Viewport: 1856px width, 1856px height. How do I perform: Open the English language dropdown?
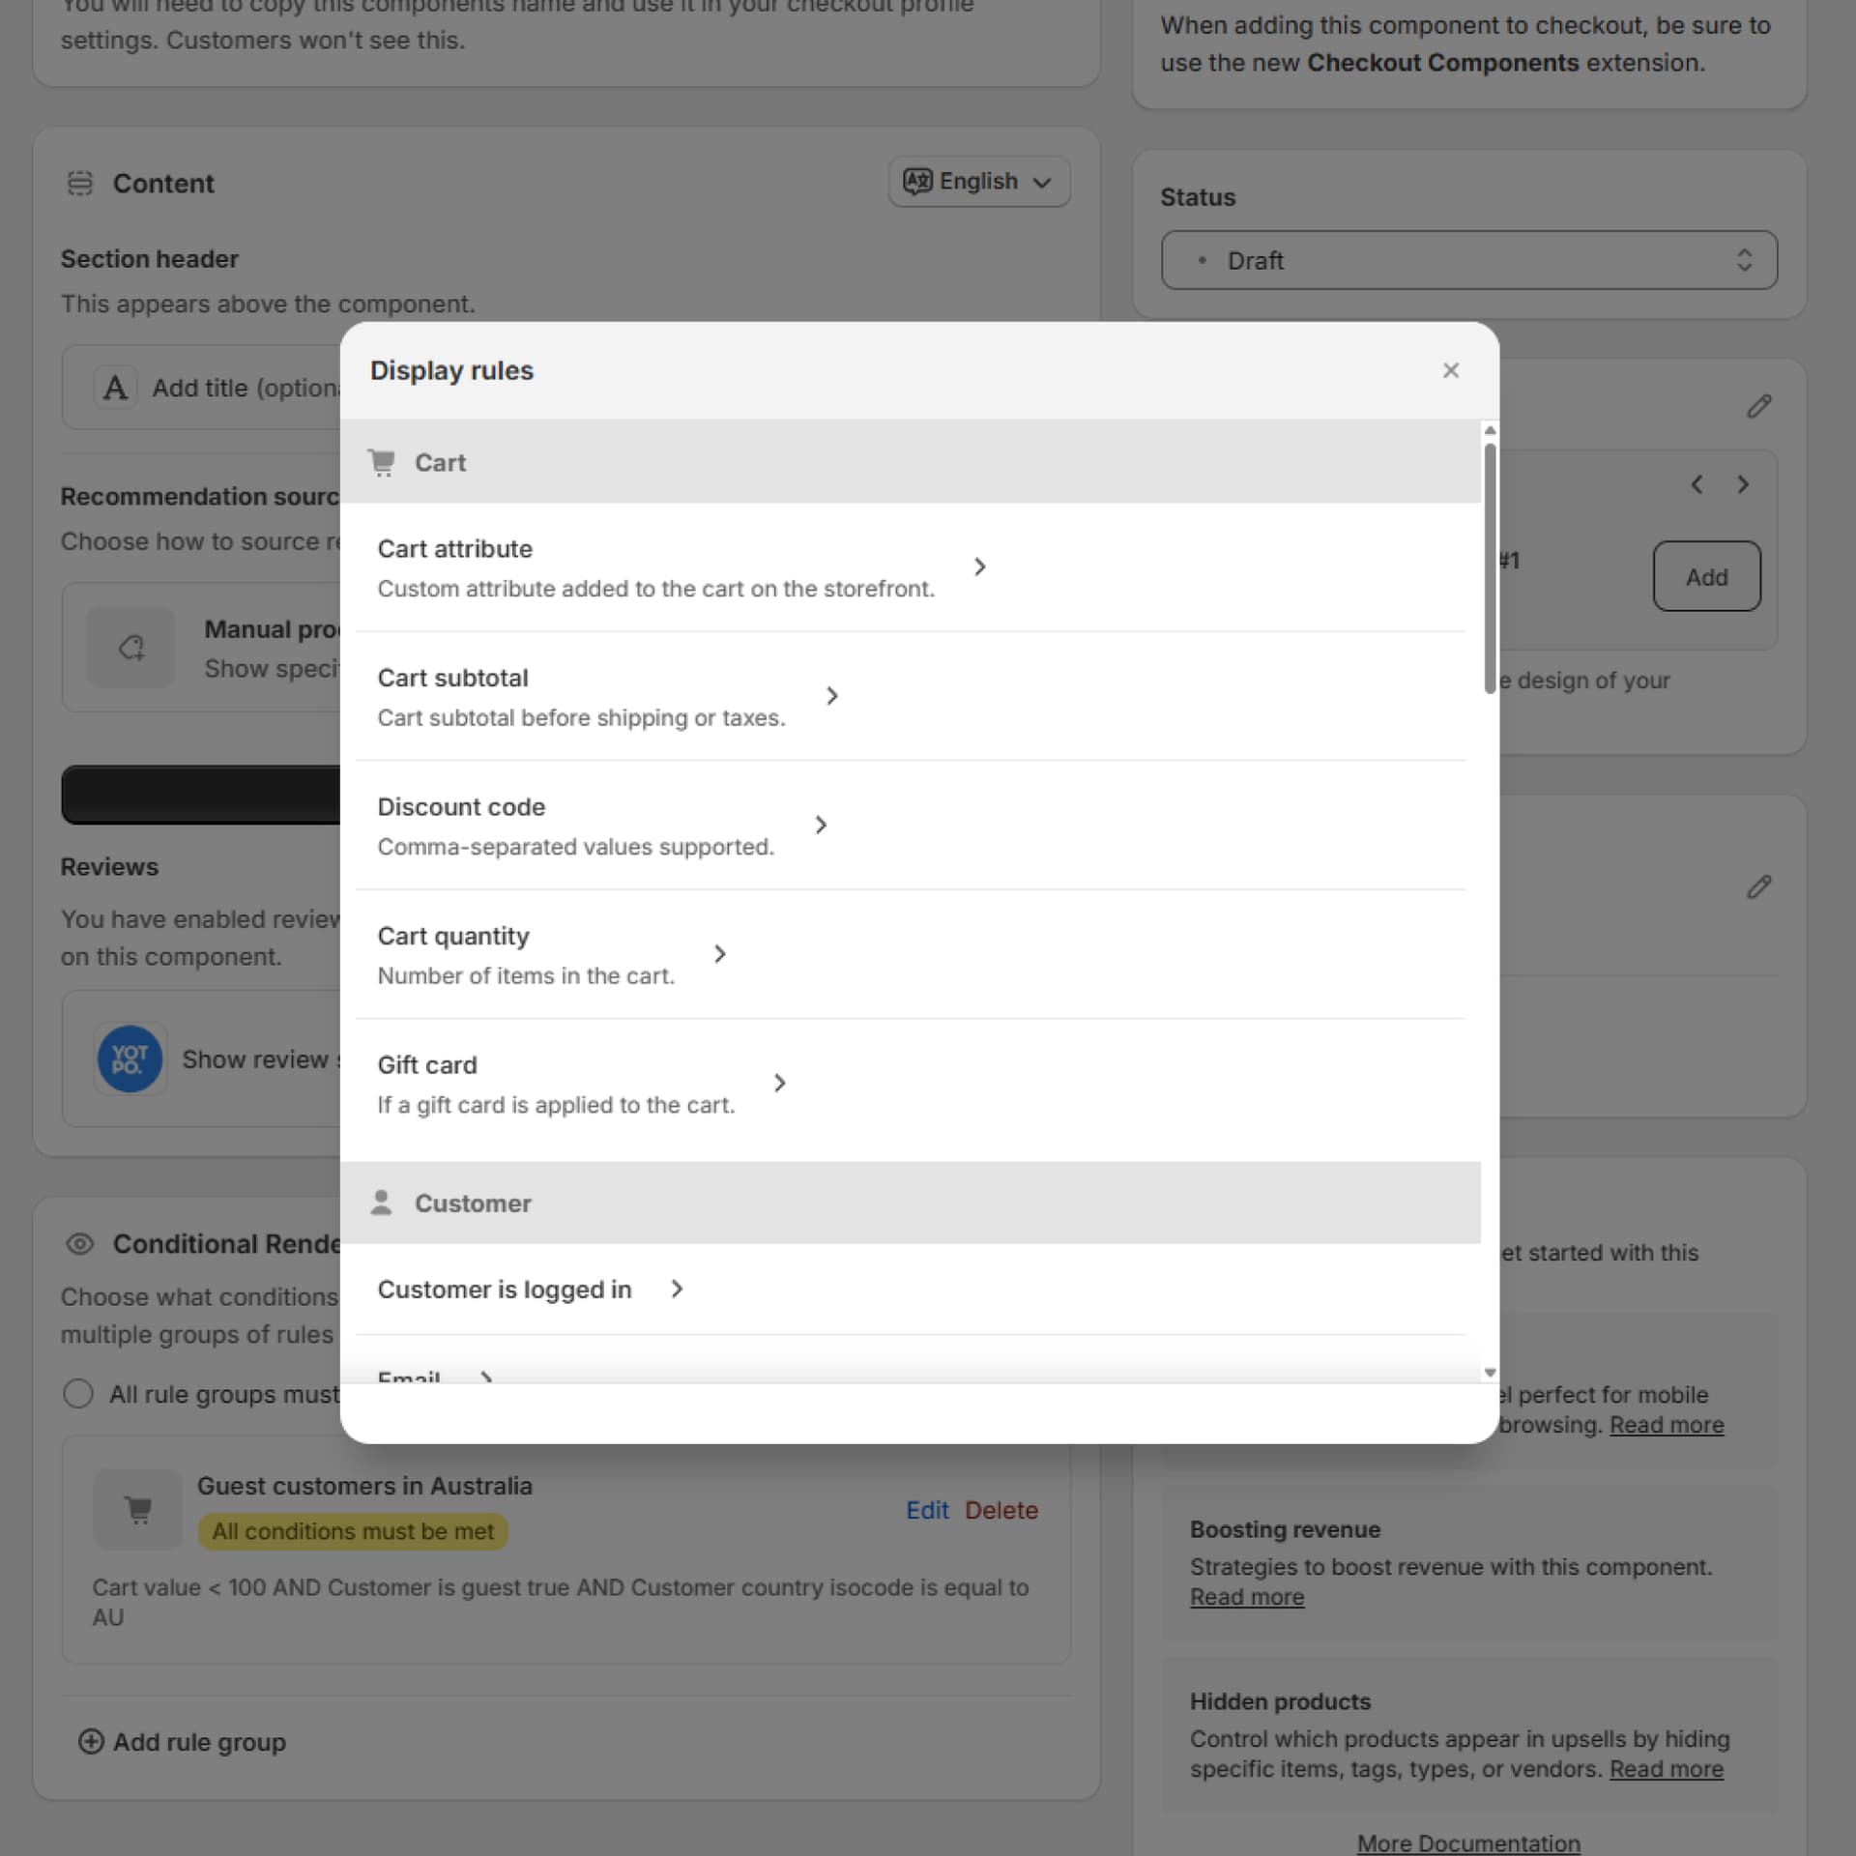[x=977, y=181]
